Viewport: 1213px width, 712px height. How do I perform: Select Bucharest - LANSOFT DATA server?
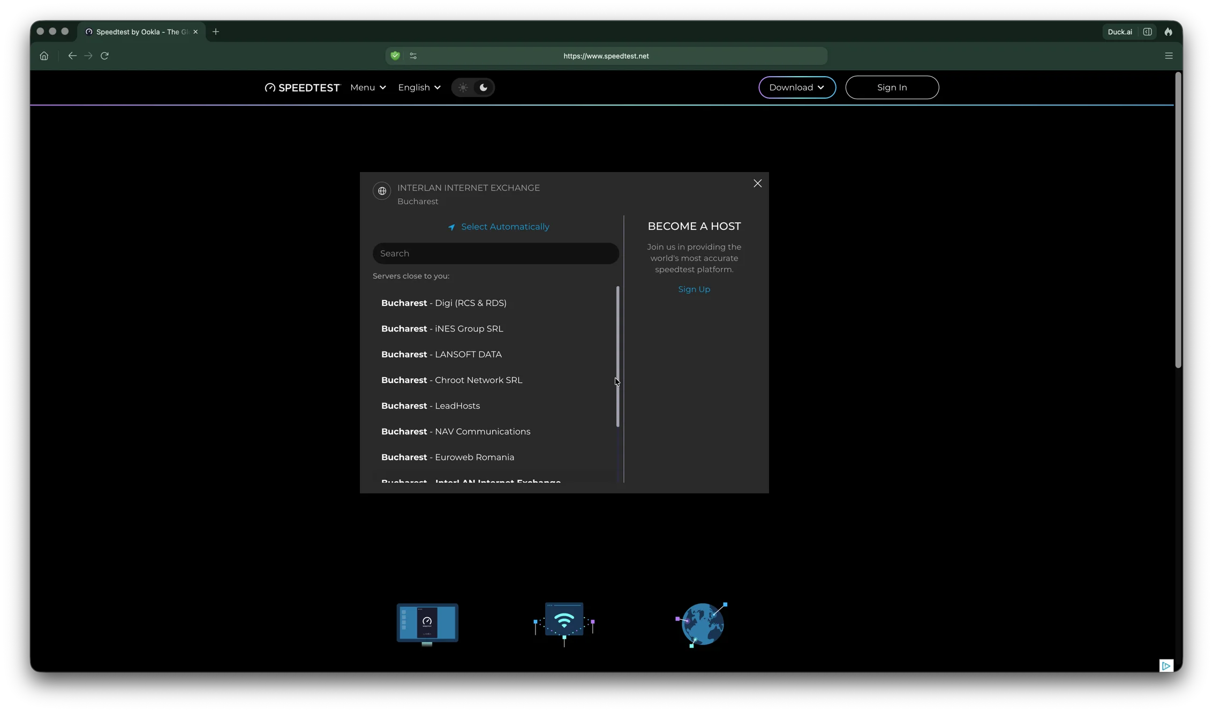(494, 354)
